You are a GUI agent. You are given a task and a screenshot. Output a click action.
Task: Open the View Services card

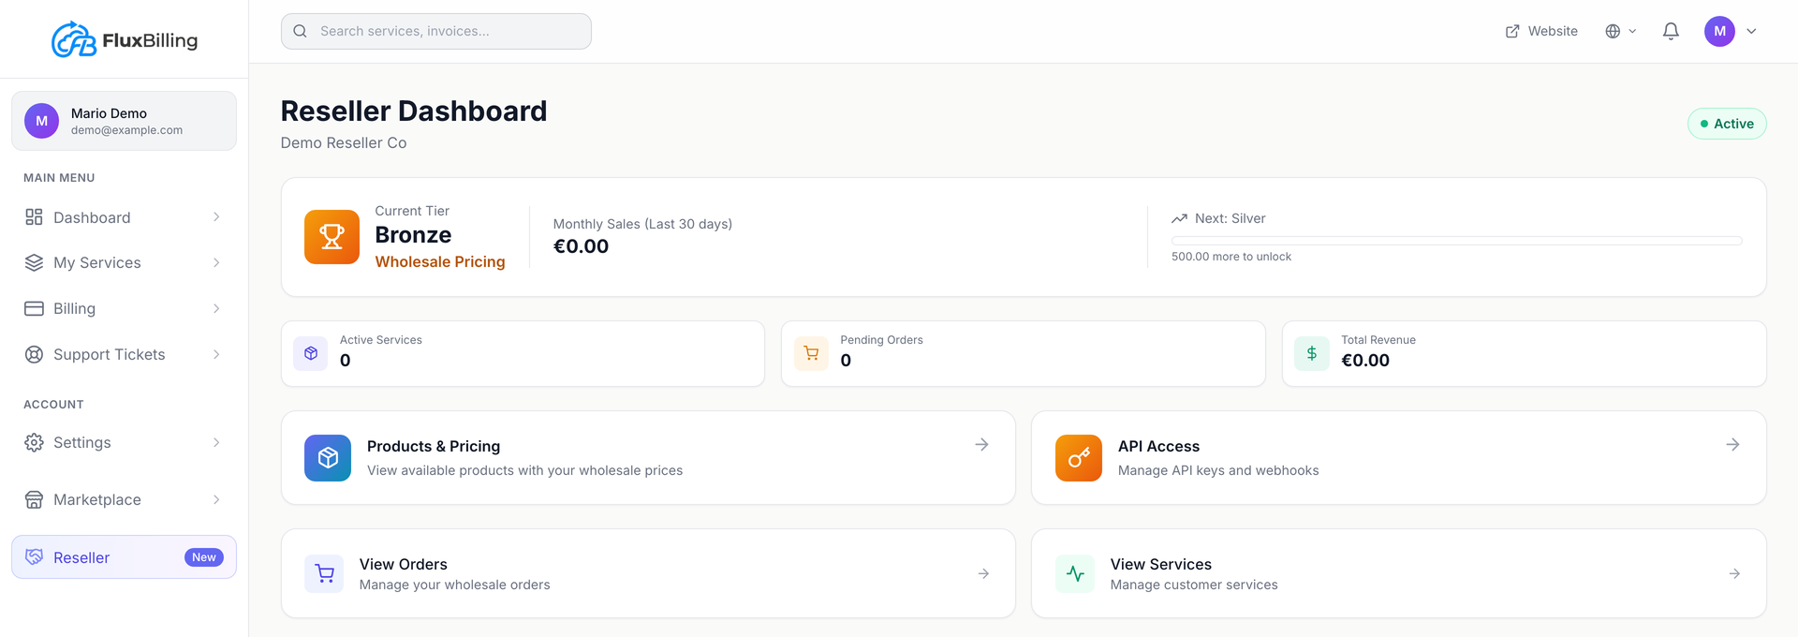(1398, 573)
